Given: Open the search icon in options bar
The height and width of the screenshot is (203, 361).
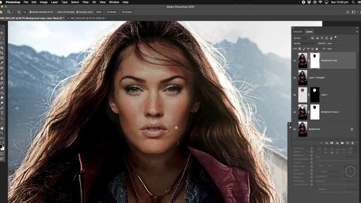Looking at the screenshot, I should click(347, 12).
